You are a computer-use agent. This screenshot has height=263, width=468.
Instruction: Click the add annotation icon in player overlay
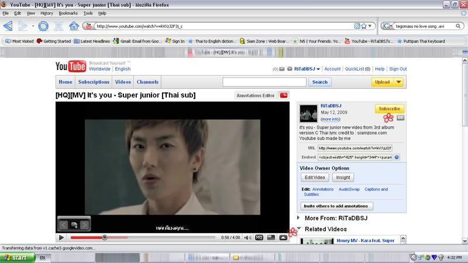74,225
